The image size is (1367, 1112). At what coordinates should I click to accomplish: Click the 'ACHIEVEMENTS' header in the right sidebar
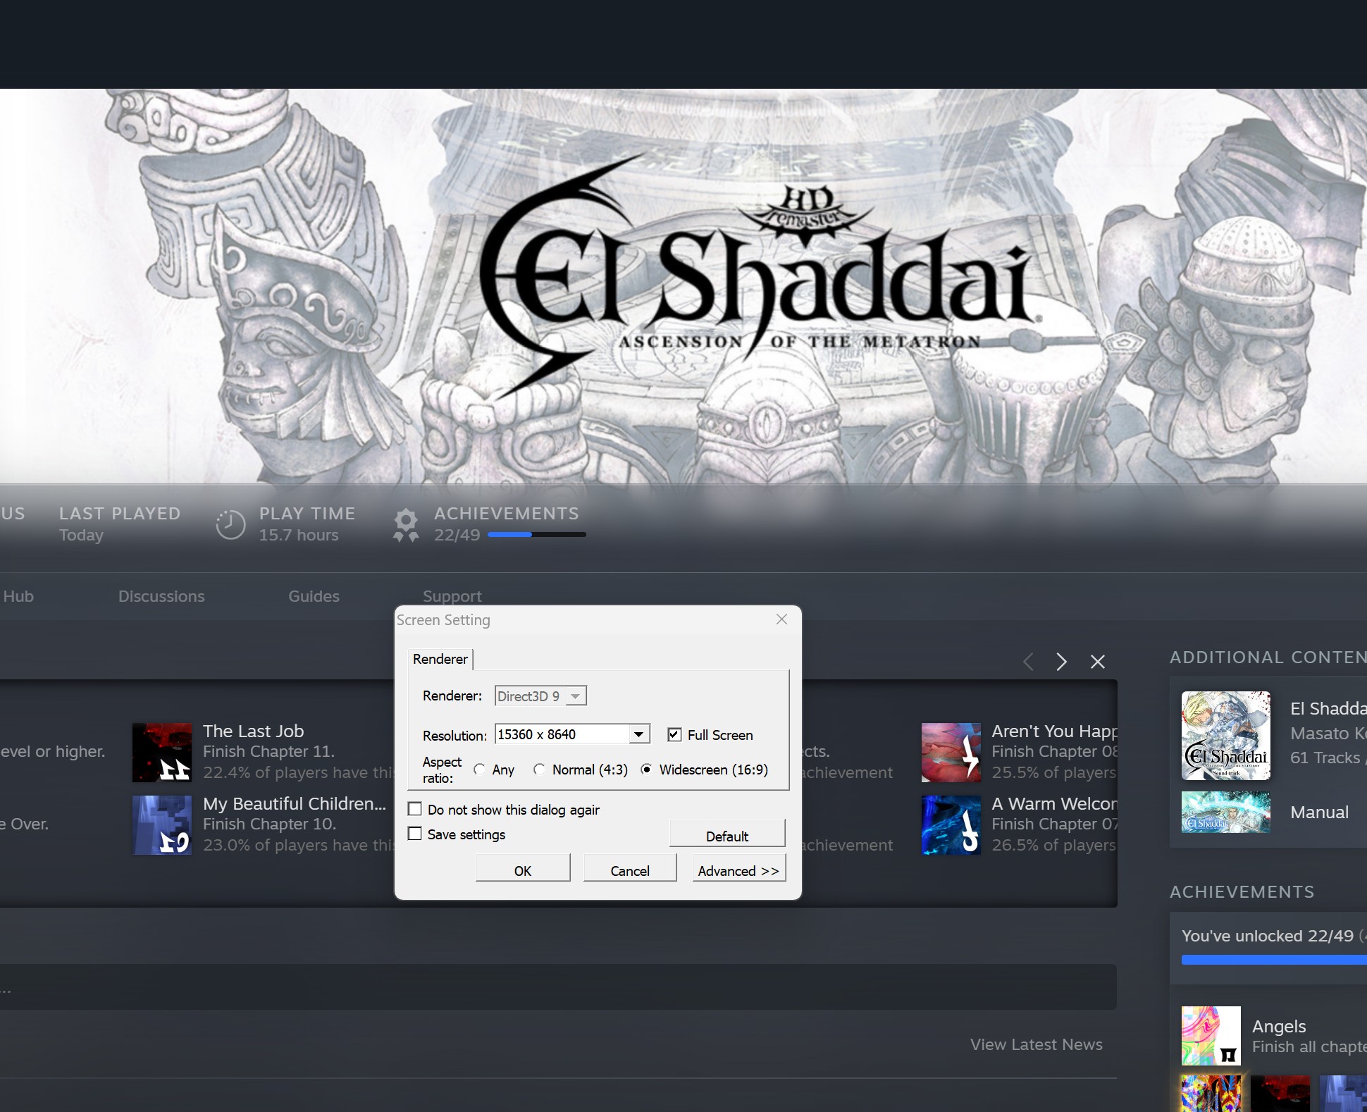(1242, 891)
